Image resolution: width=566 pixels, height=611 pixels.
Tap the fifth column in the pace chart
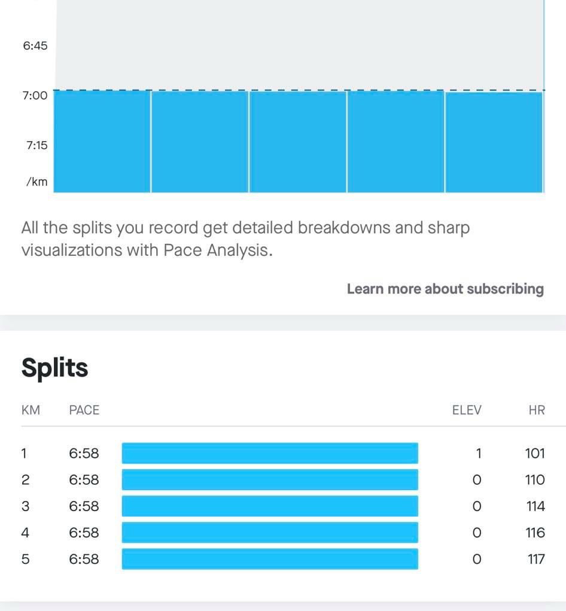point(494,142)
